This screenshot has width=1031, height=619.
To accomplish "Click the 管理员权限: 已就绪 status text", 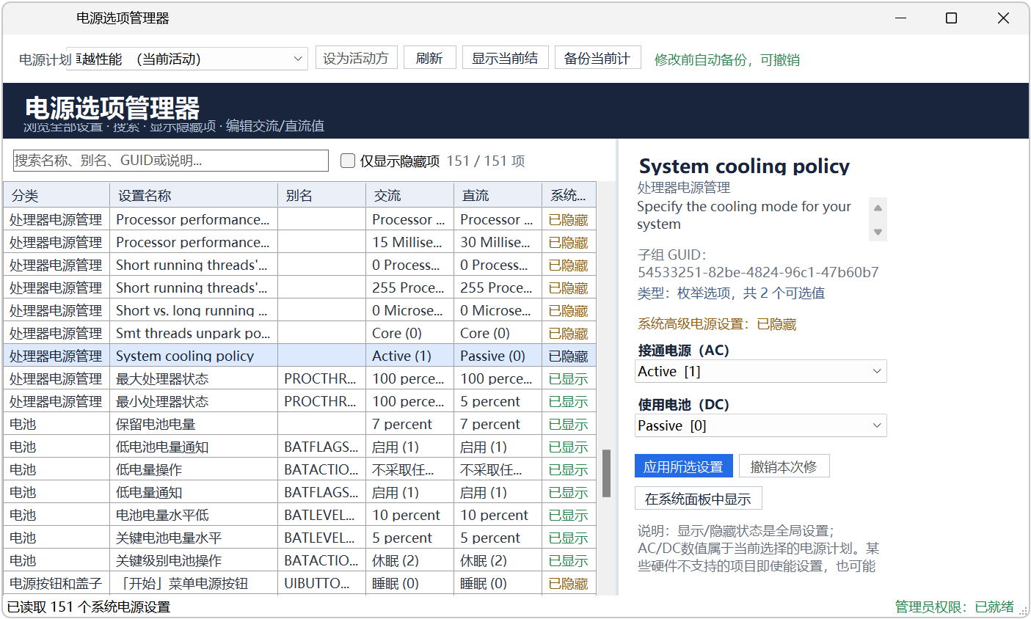I will click(x=954, y=607).
